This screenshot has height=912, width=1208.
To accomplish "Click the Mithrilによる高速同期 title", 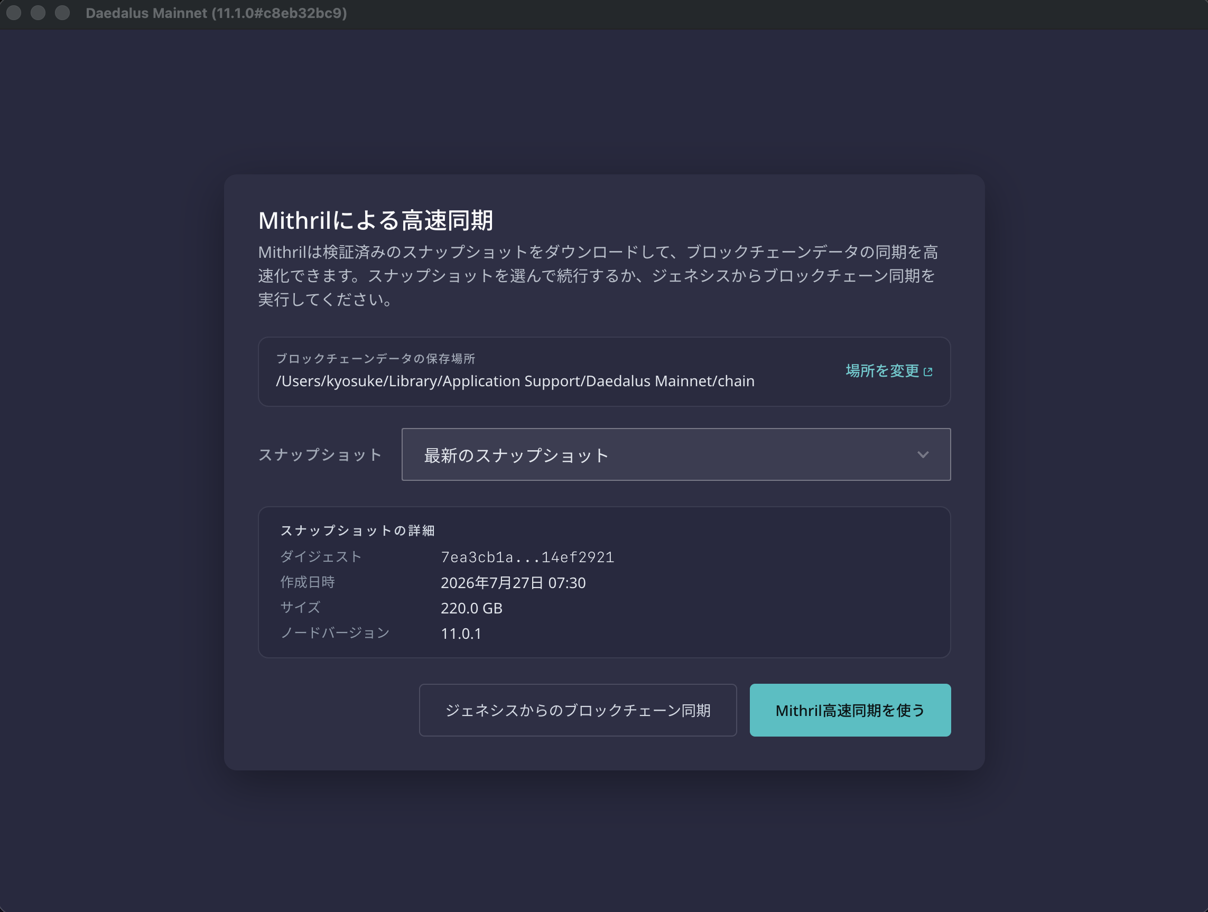I will (376, 220).
